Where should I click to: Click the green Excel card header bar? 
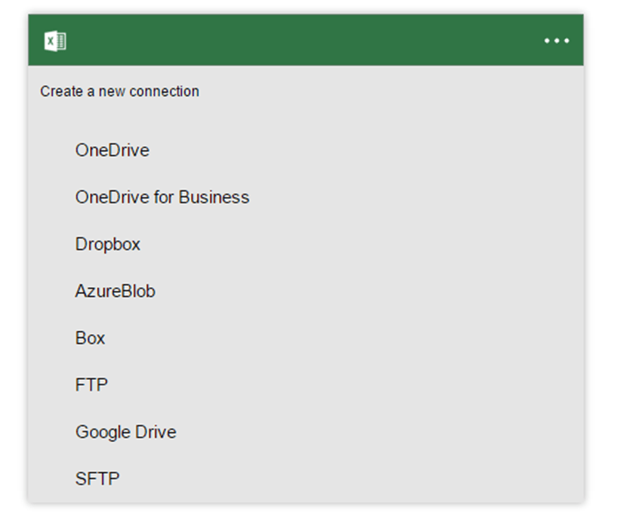point(302,41)
